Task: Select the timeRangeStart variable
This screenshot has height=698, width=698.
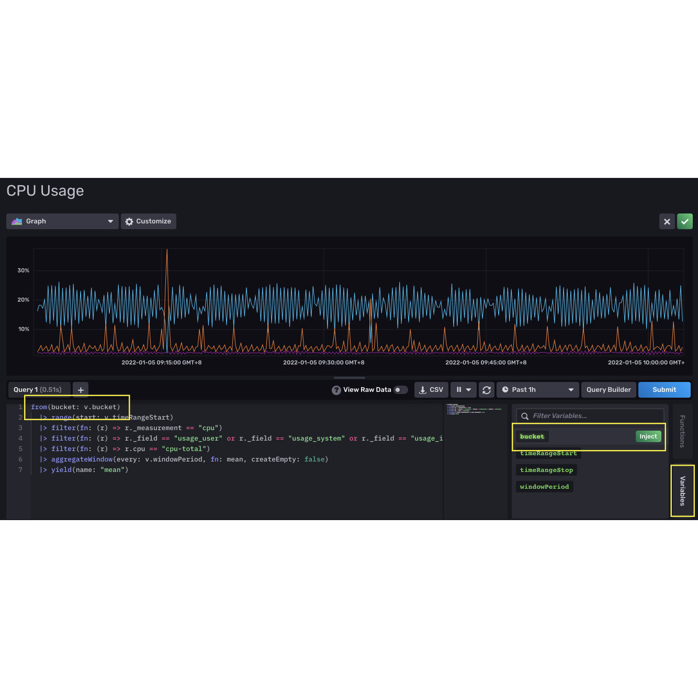Action: click(548, 453)
